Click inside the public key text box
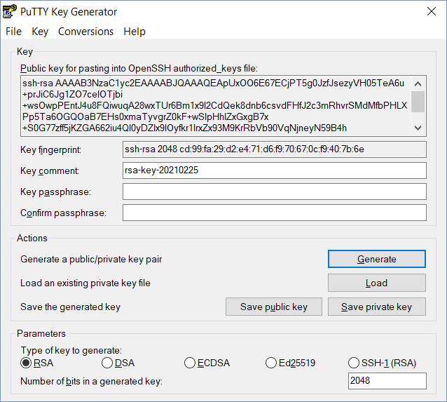Viewport: 447px width, 402px height. click(216, 106)
